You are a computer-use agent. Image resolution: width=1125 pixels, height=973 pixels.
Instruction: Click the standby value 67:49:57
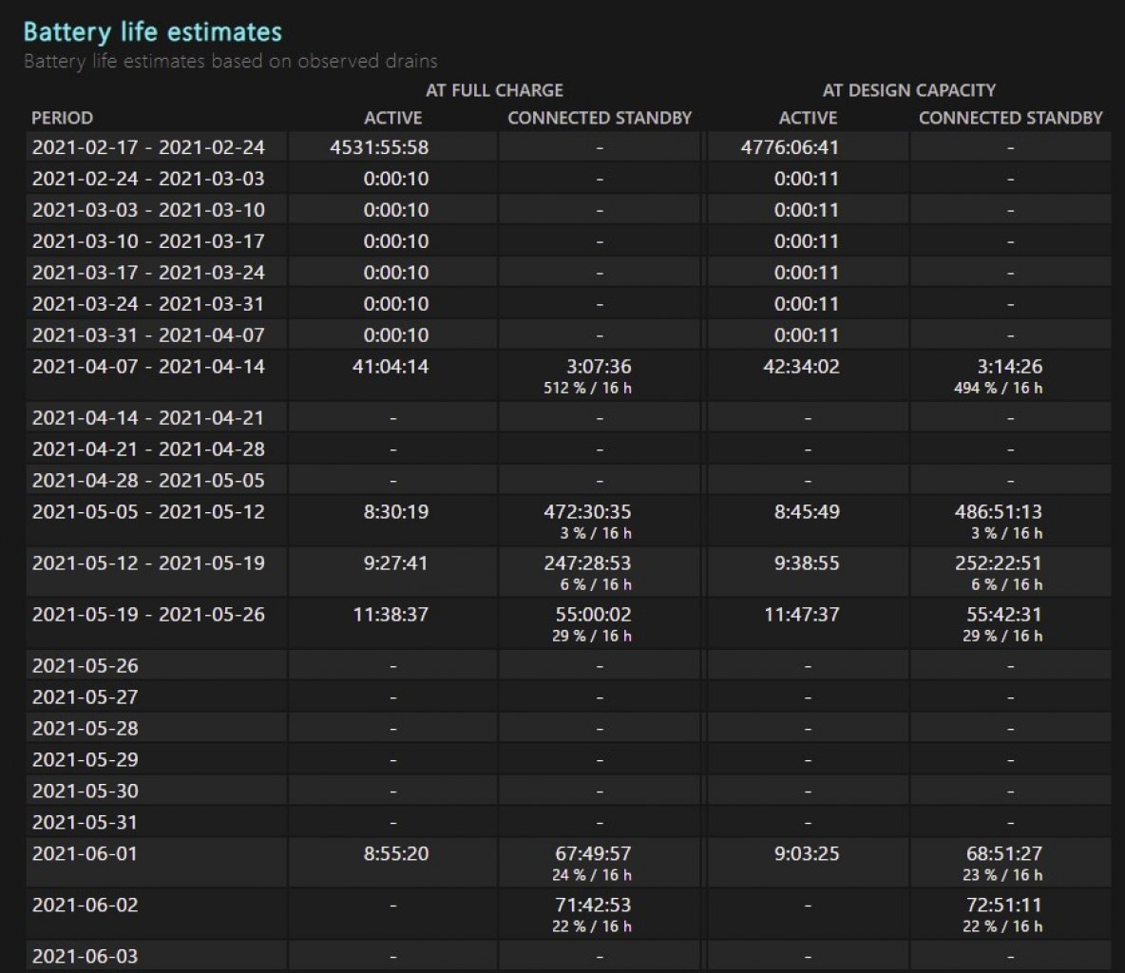[x=593, y=854]
